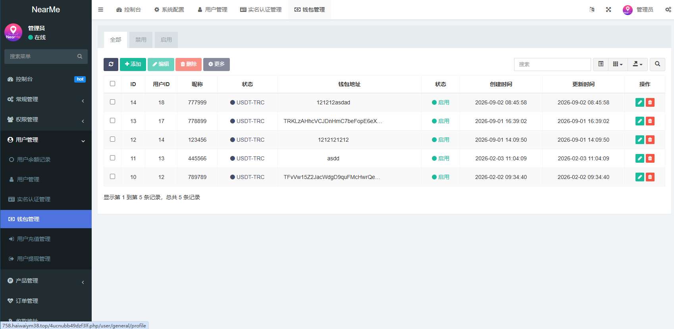The width and height of the screenshot is (674, 329).
Task: Edit the wallet row with ID 12
Action: click(x=640, y=140)
